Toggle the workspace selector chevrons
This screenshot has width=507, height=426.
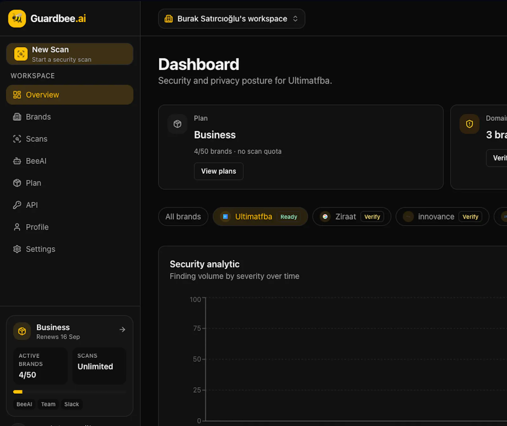[x=295, y=19]
